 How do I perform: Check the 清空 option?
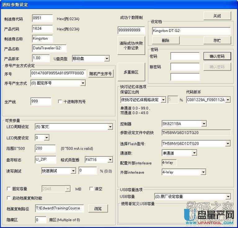point(91,189)
